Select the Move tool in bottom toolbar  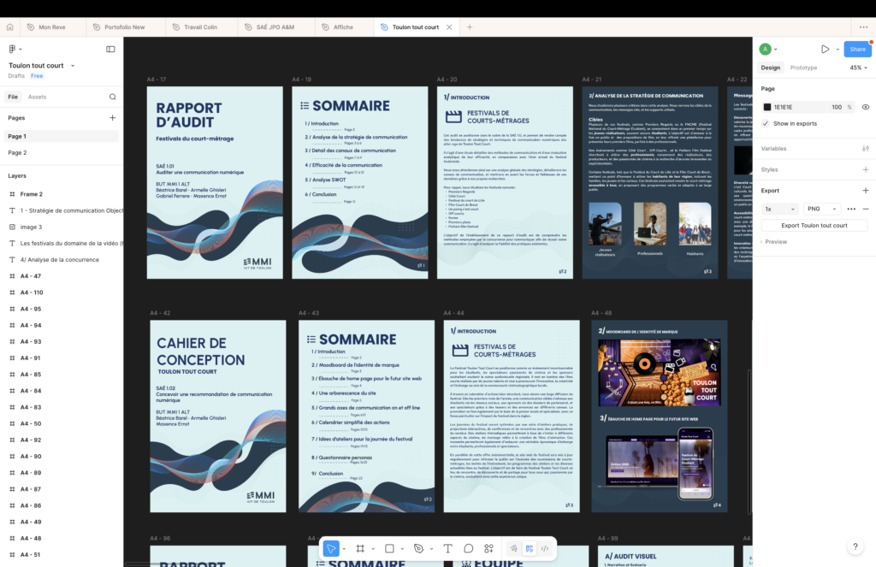331,548
